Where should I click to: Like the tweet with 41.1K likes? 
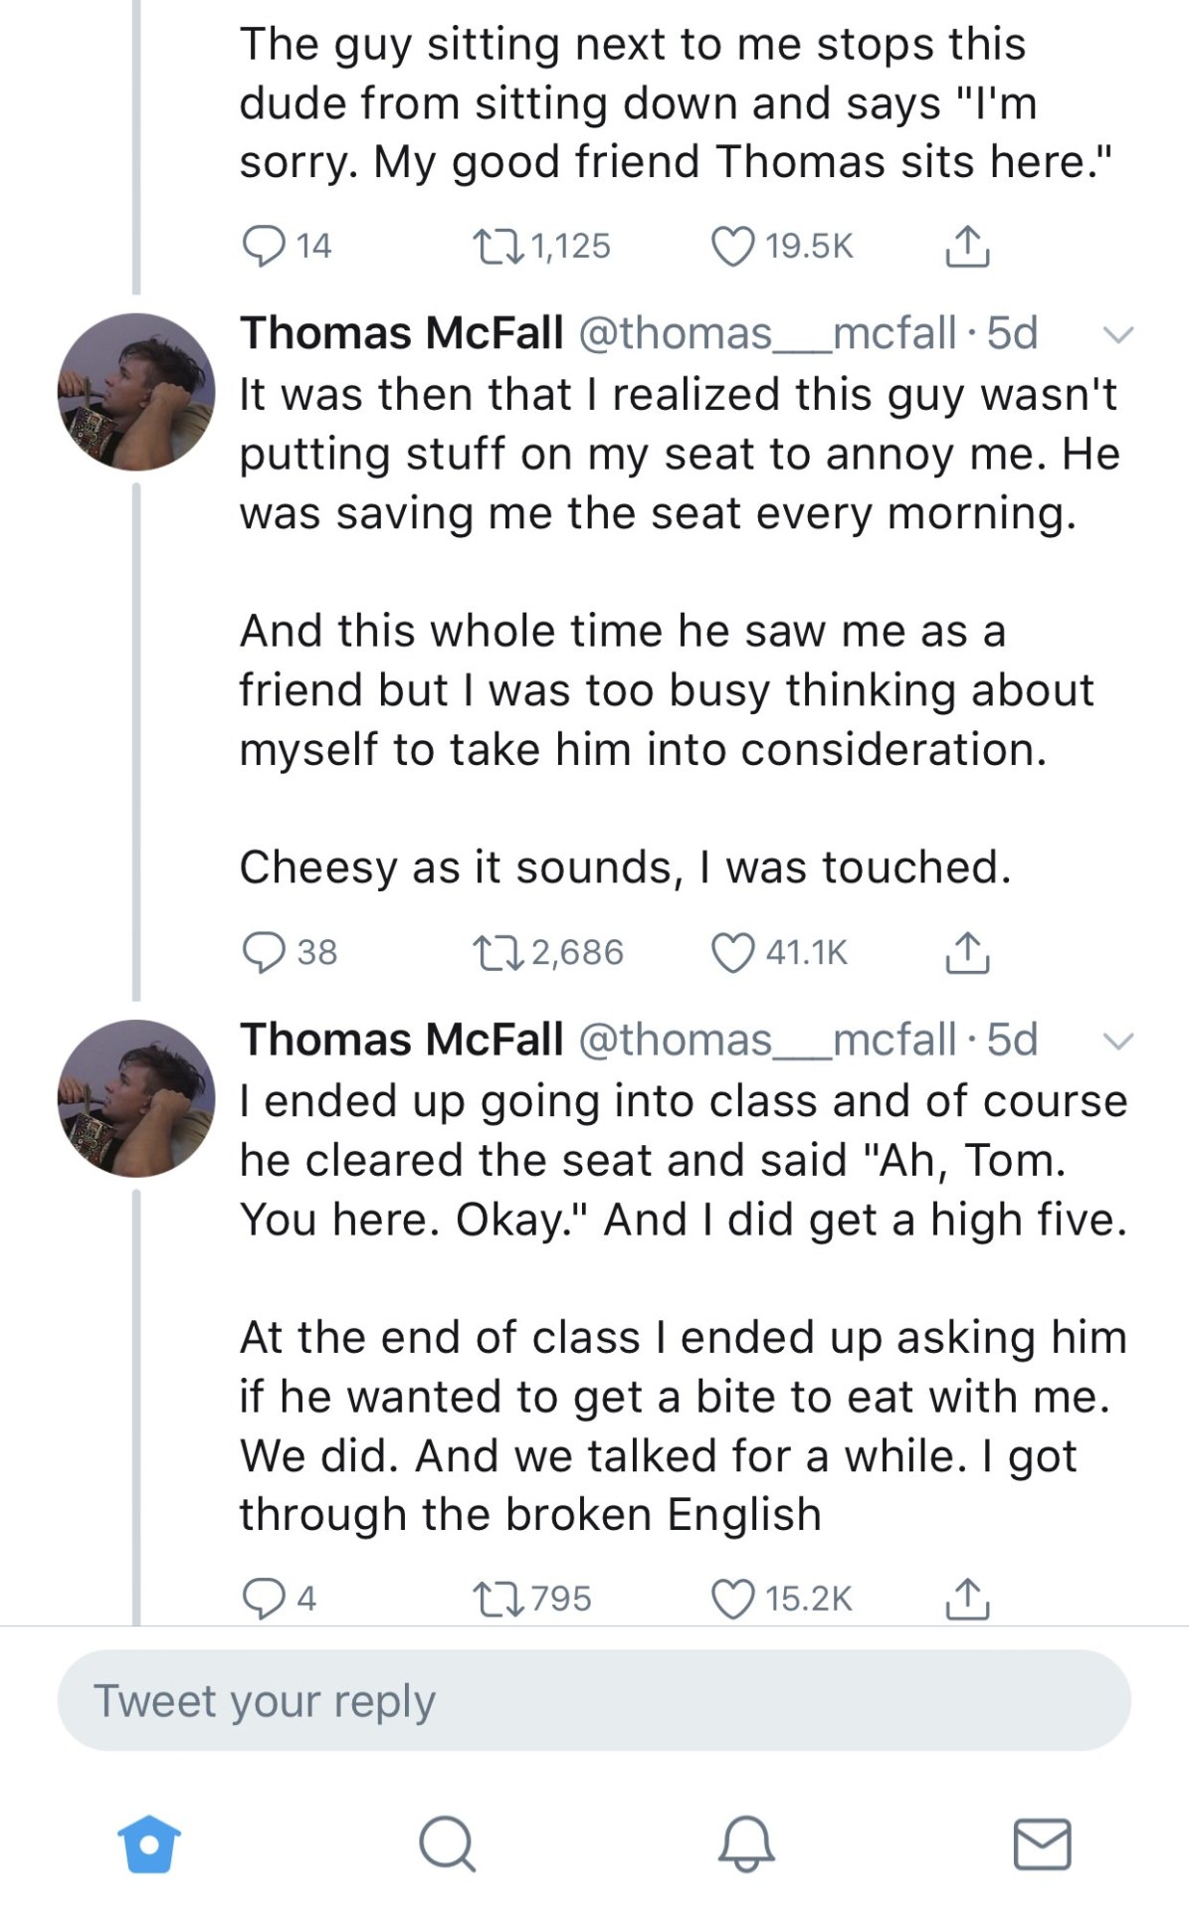pyautogui.click(x=732, y=953)
